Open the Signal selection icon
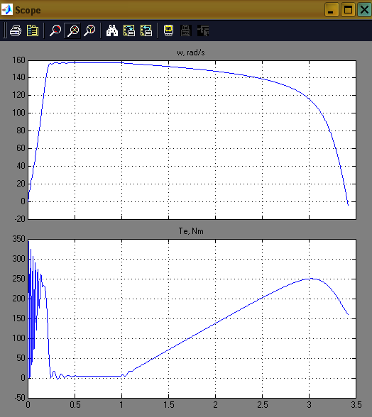The image size is (372, 417). tap(203, 31)
